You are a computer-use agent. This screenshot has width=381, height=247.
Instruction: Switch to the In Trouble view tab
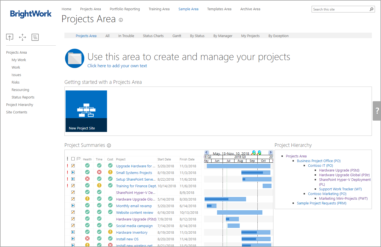pyautogui.click(x=126, y=36)
